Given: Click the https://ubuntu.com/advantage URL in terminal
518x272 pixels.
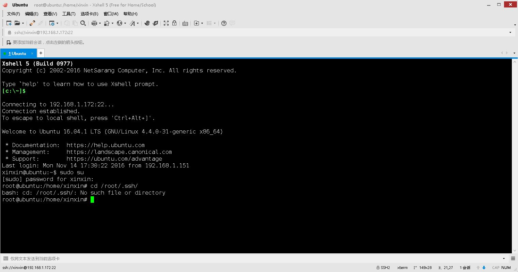Looking at the screenshot, I should tap(114, 159).
